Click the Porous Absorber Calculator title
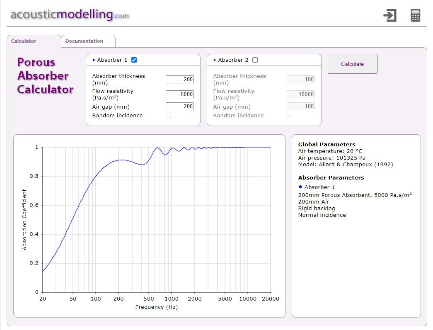 (x=45, y=76)
